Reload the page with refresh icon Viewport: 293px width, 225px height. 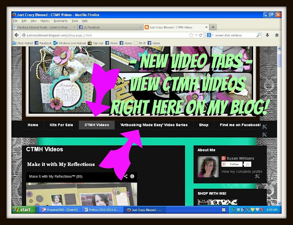201,35
